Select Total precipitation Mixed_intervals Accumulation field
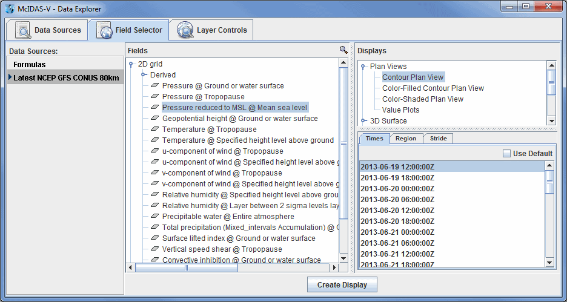567x302 pixels. coord(250,227)
